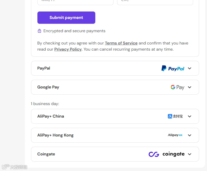This screenshot has height=171, width=207.
Task: Click the Google Pay logo
Action: [x=178, y=87]
